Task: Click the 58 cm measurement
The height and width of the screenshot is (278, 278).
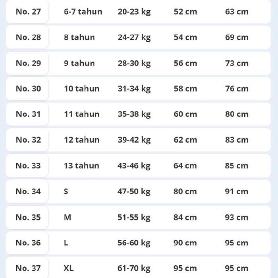Action: 185,89
